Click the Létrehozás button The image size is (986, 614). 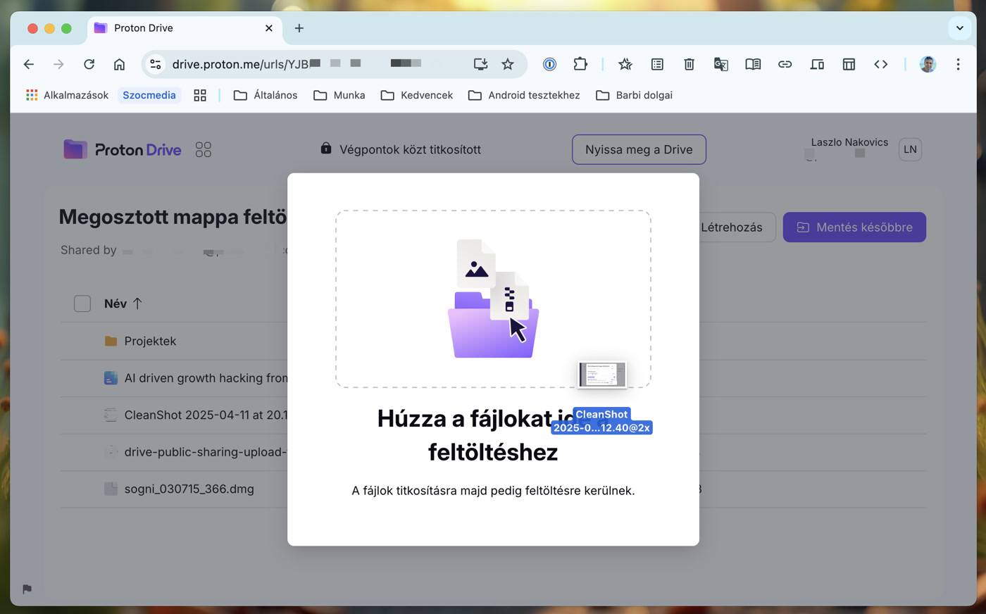tap(732, 227)
